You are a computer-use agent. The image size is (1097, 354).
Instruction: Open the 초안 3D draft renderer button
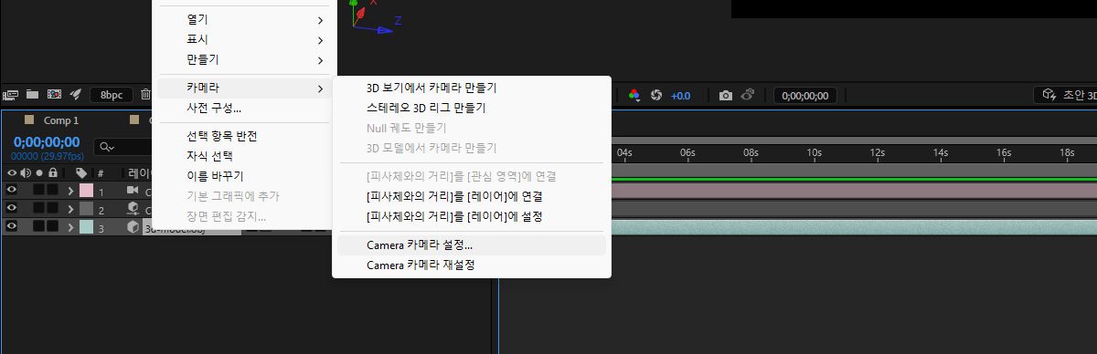(1064, 95)
